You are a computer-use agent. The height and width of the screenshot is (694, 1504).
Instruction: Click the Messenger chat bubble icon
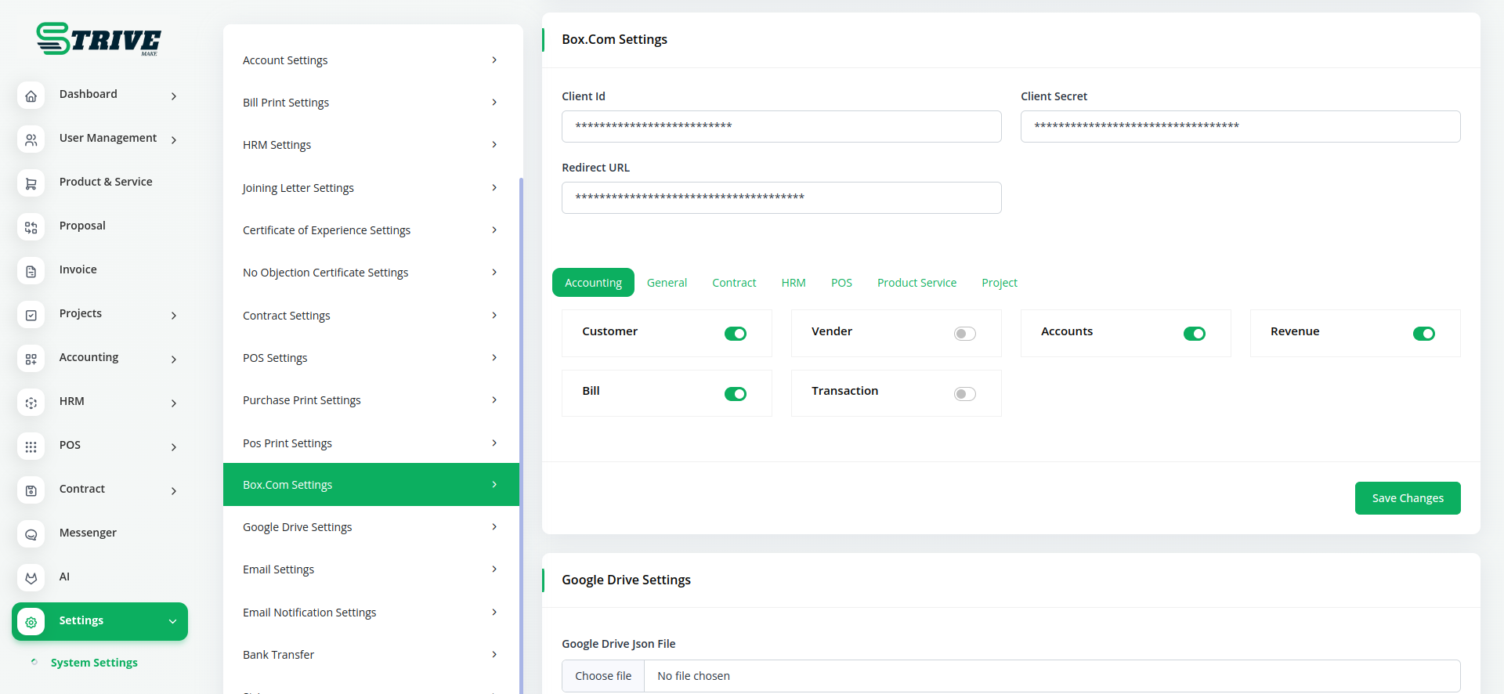click(31, 534)
